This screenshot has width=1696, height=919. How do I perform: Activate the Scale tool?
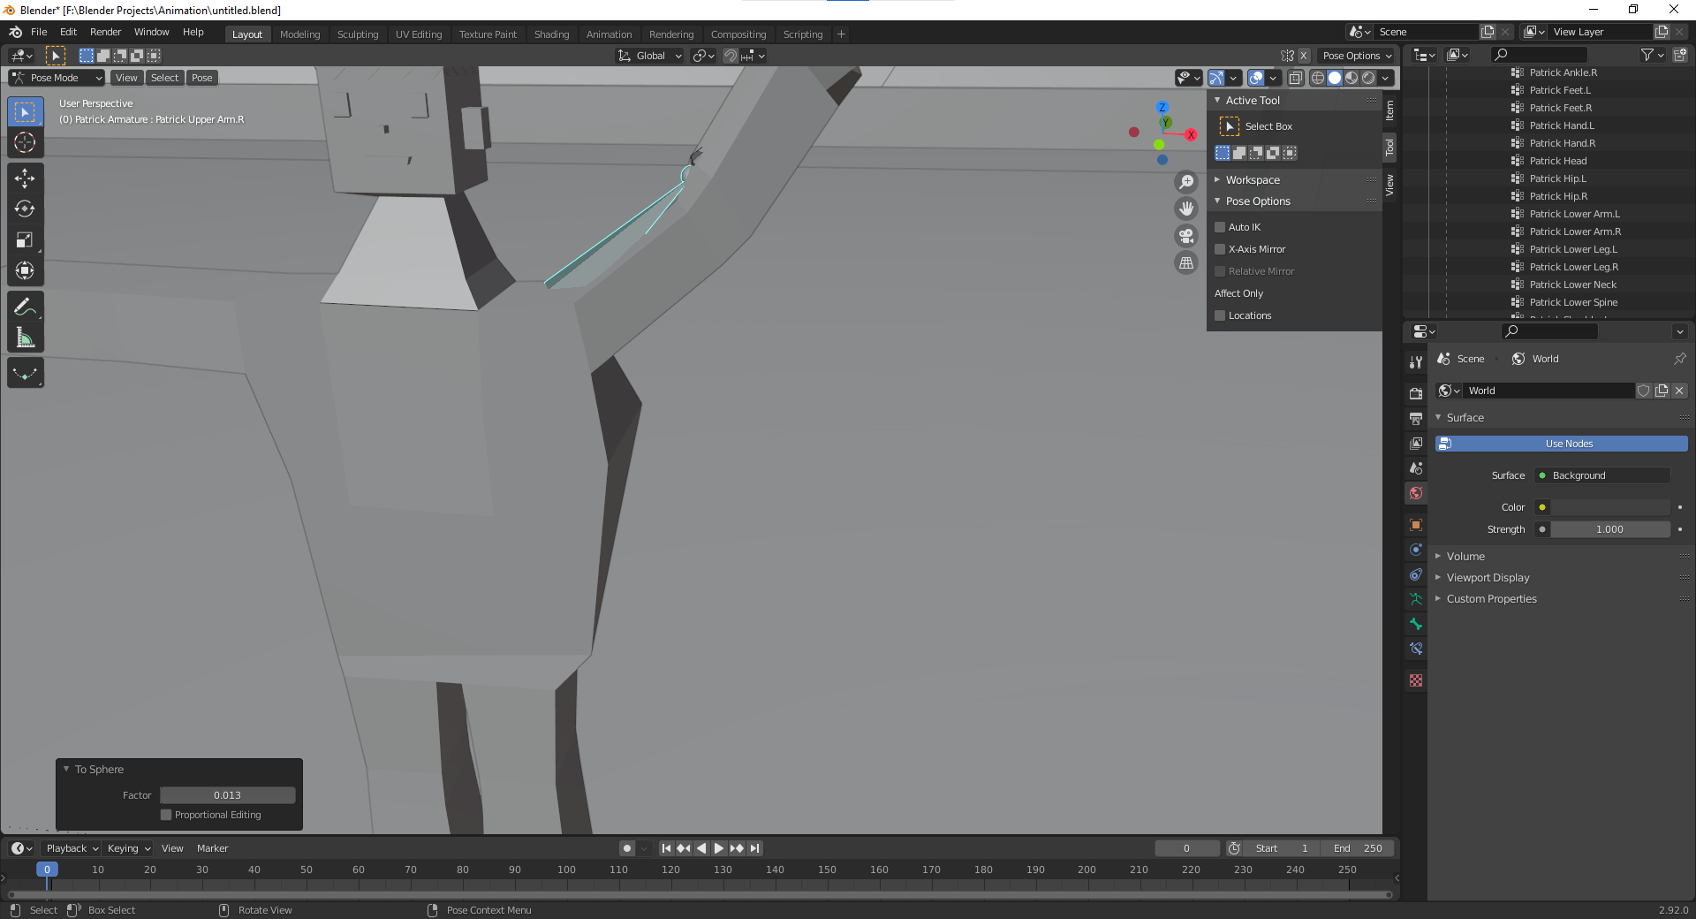tap(25, 240)
